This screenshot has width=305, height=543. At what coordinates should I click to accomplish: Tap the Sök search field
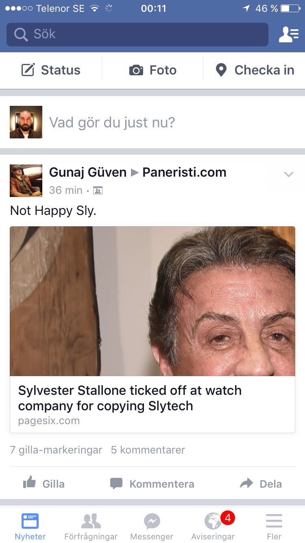tap(137, 35)
